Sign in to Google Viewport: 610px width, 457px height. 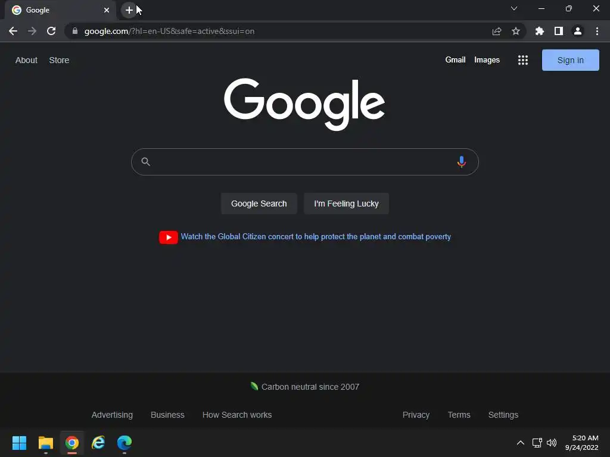click(x=570, y=60)
